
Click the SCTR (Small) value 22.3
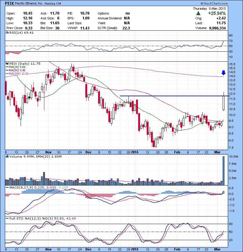(x=126, y=28)
